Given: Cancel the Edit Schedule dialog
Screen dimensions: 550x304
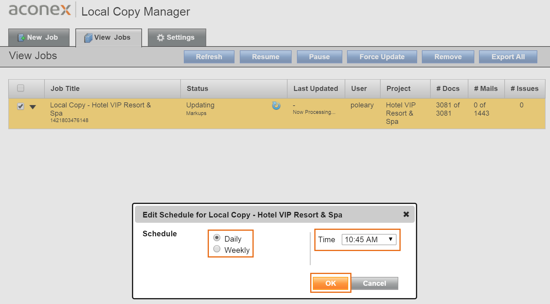Looking at the screenshot, I should coord(374,283).
